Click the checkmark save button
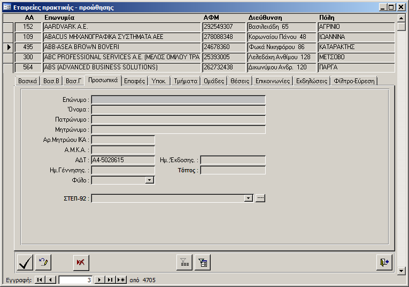The width and height of the screenshot is (409, 287). (x=25, y=262)
